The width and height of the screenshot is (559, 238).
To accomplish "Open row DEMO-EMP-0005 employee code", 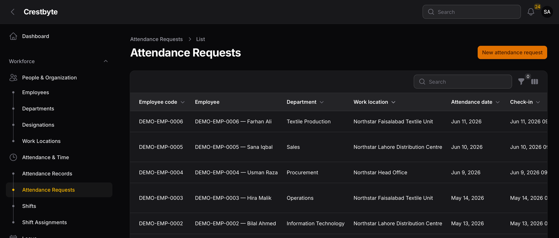I will [x=161, y=147].
